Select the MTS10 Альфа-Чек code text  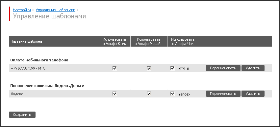(x=184, y=69)
